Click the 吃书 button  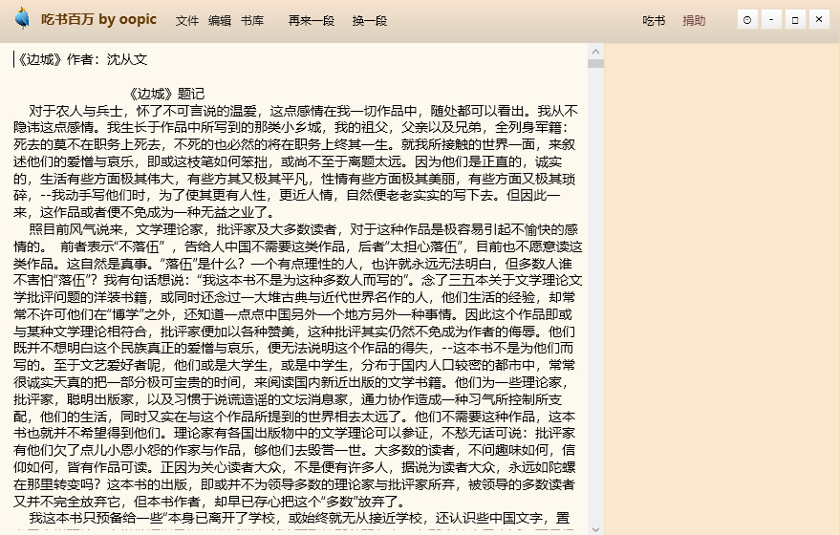pyautogui.click(x=654, y=21)
